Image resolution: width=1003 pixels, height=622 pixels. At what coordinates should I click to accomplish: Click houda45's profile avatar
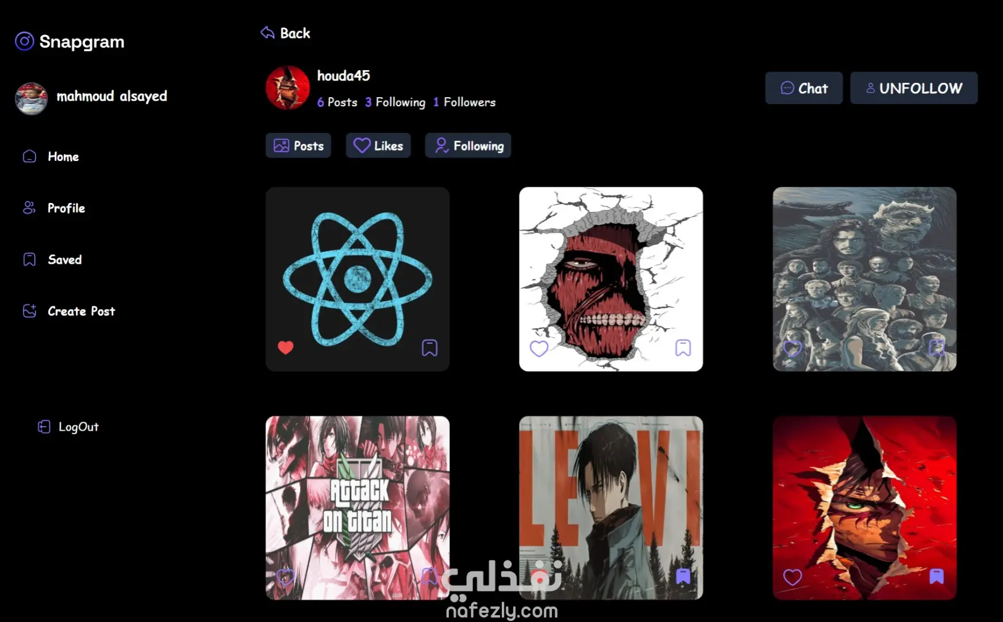[287, 87]
